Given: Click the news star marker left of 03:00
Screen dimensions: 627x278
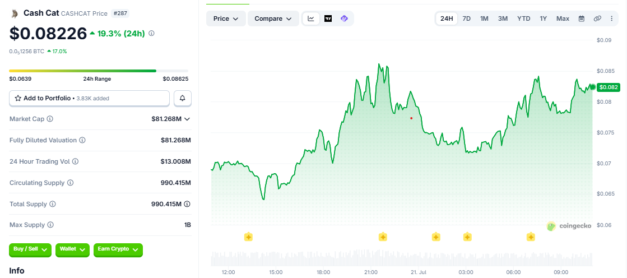Looking at the screenshot, I should point(436,237).
